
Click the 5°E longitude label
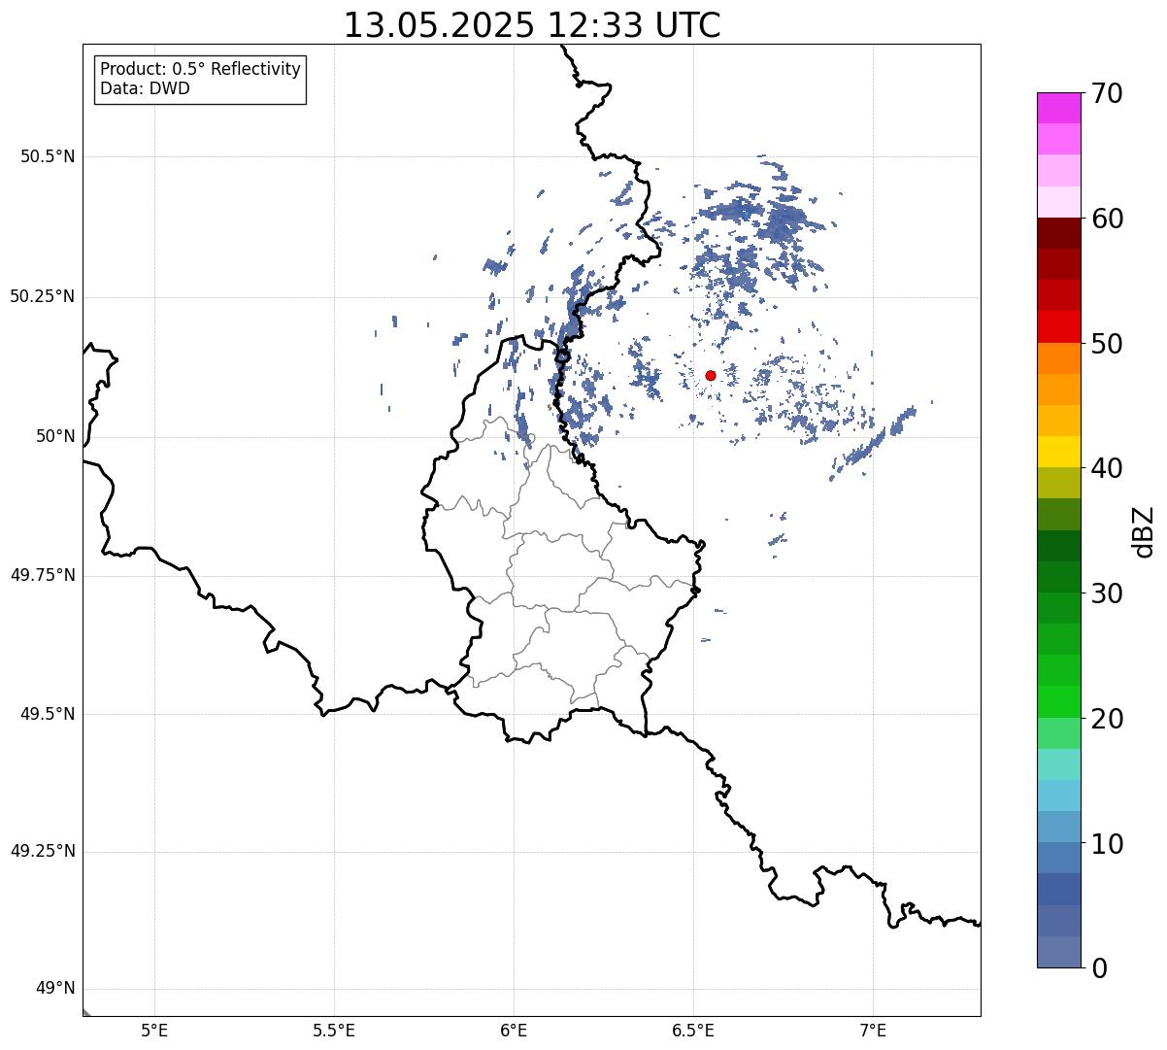[x=154, y=1030]
